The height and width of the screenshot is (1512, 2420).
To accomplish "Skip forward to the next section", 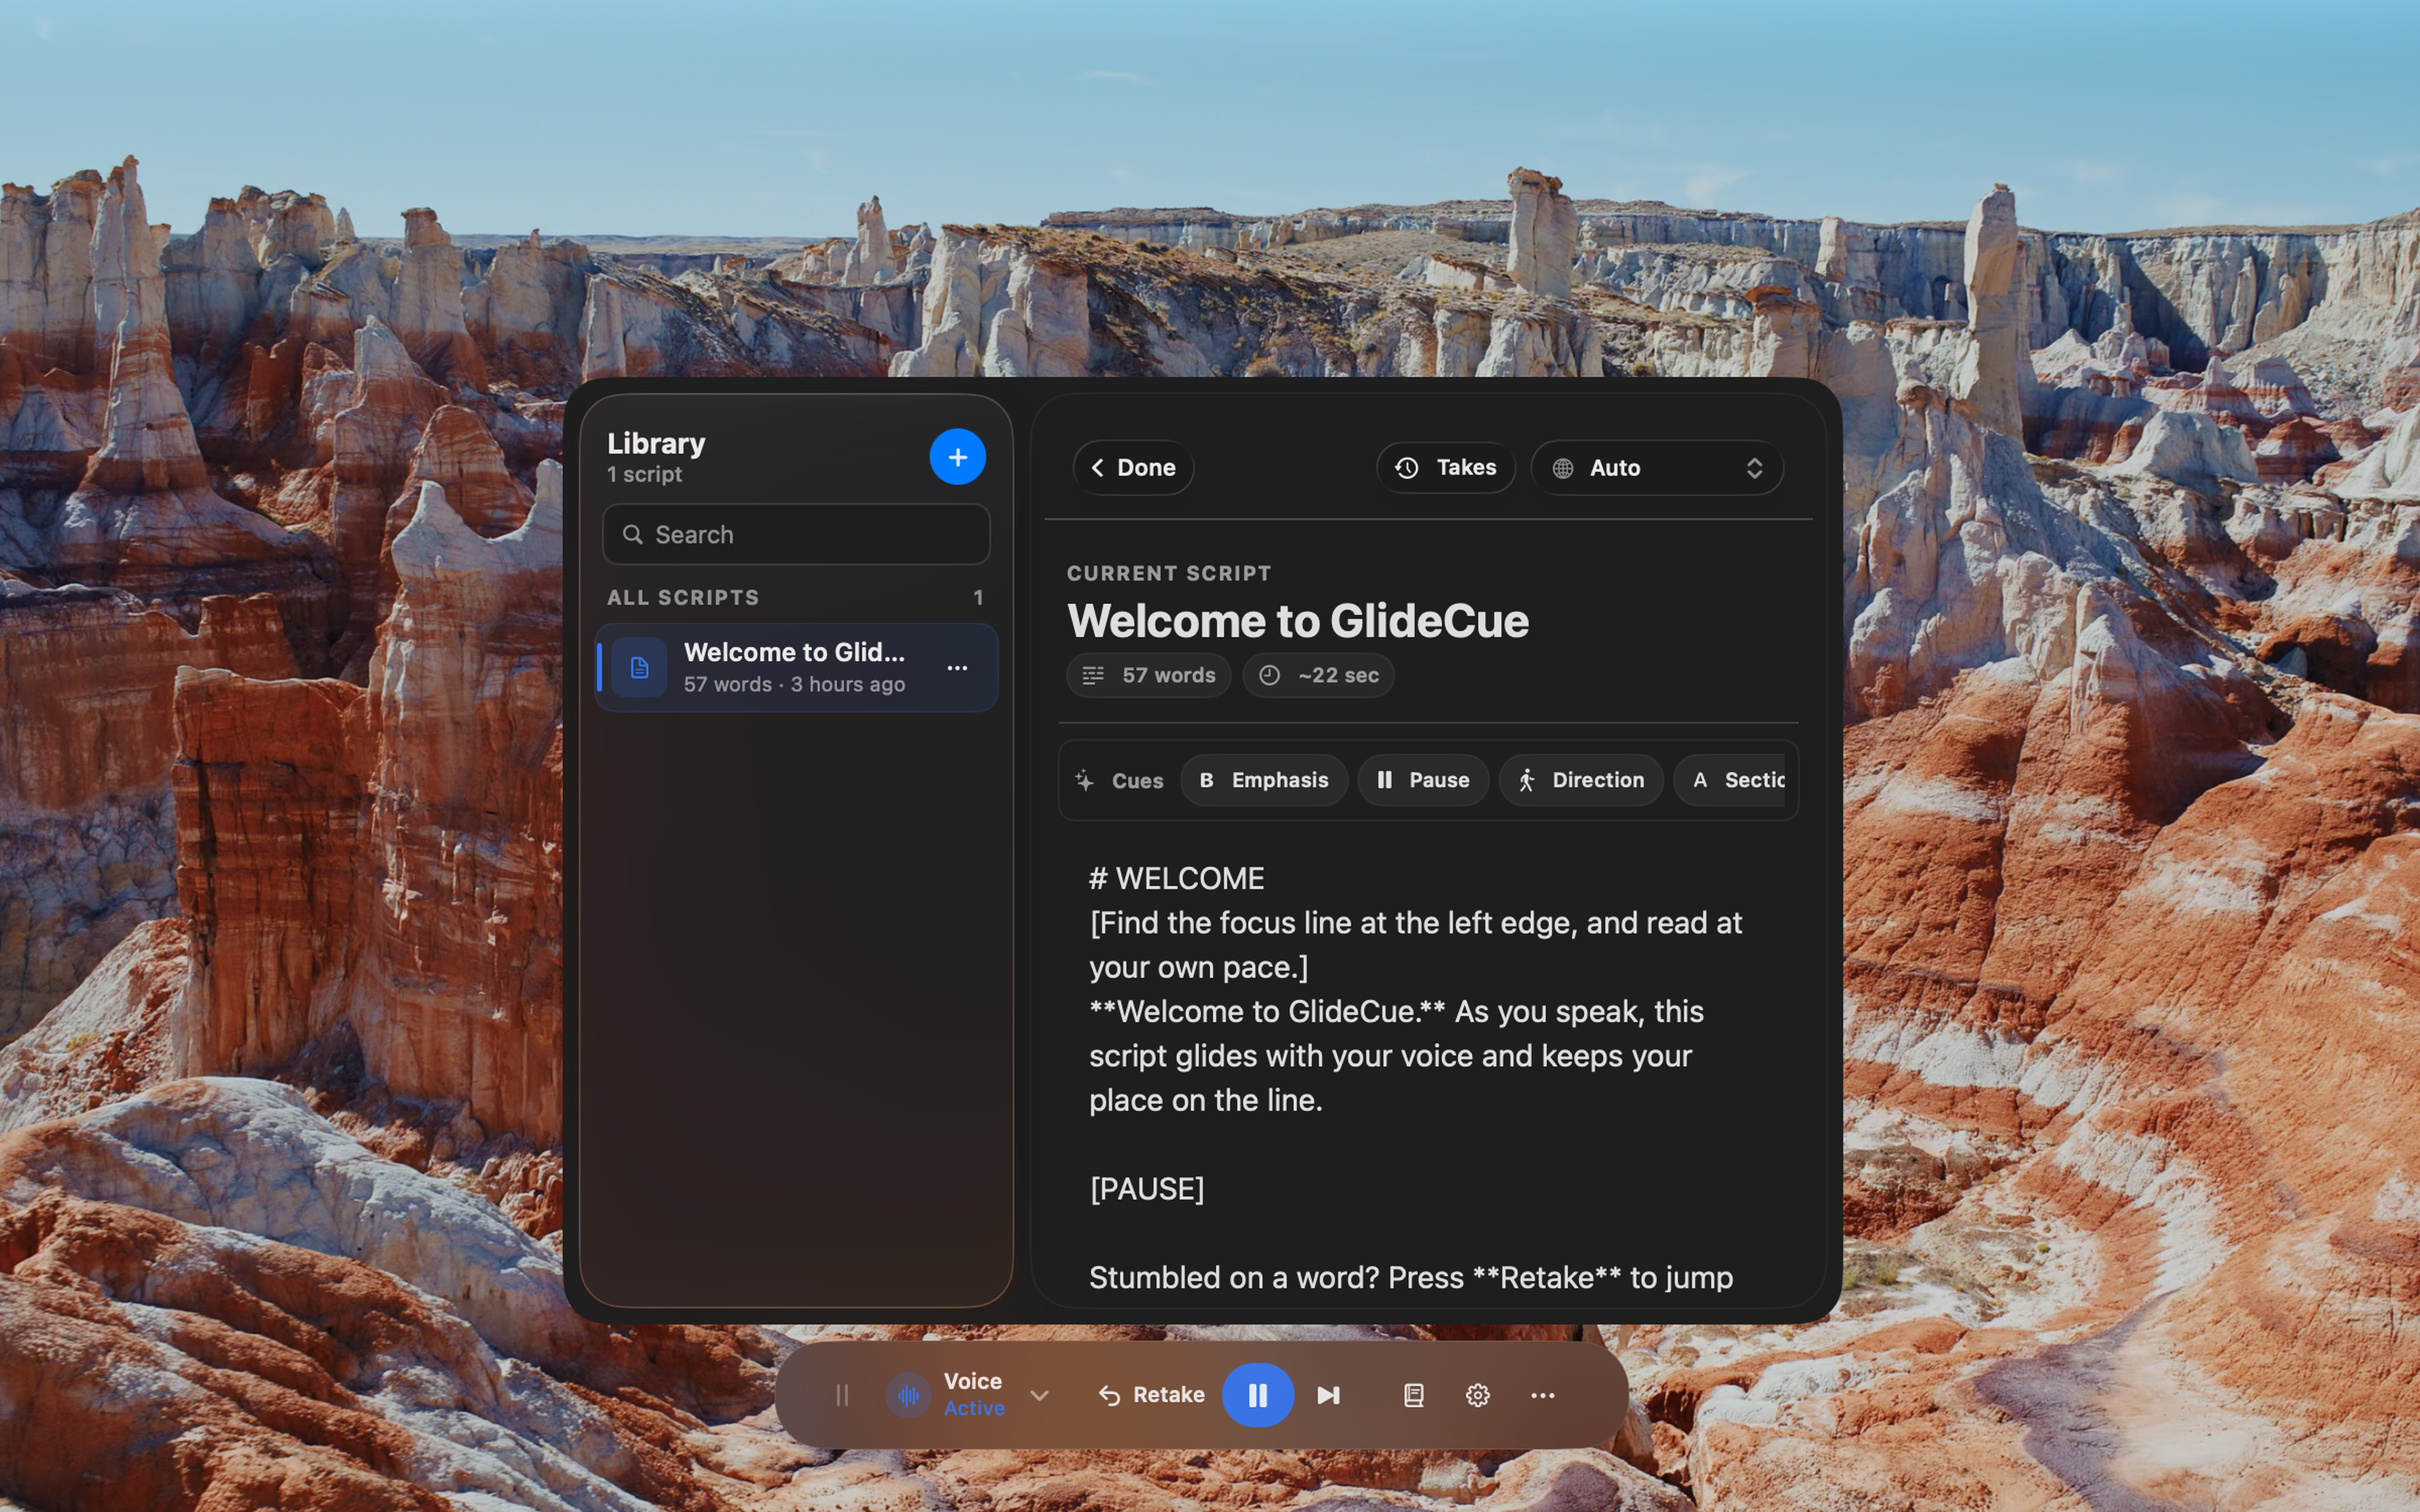I will (x=1328, y=1395).
